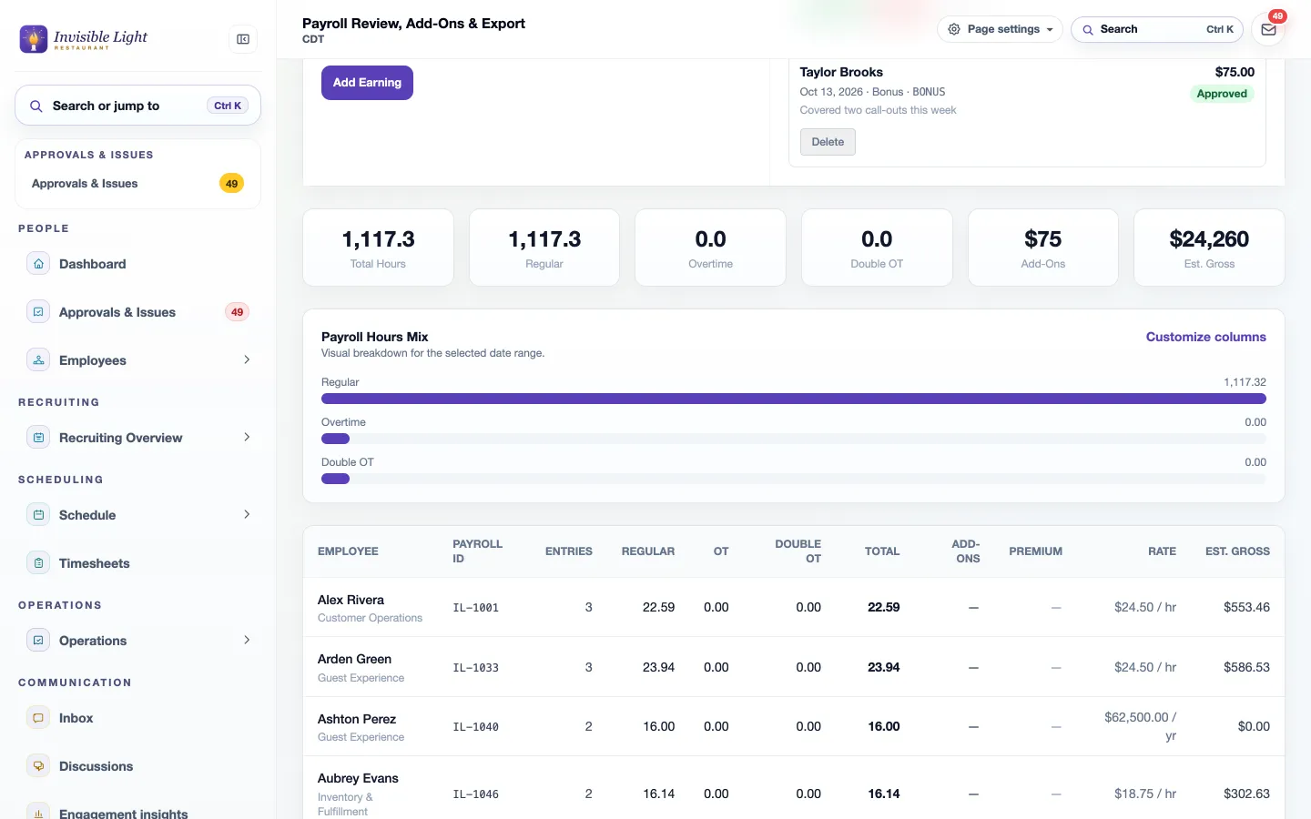
Task: Open the Page settings dropdown
Action: (1000, 29)
